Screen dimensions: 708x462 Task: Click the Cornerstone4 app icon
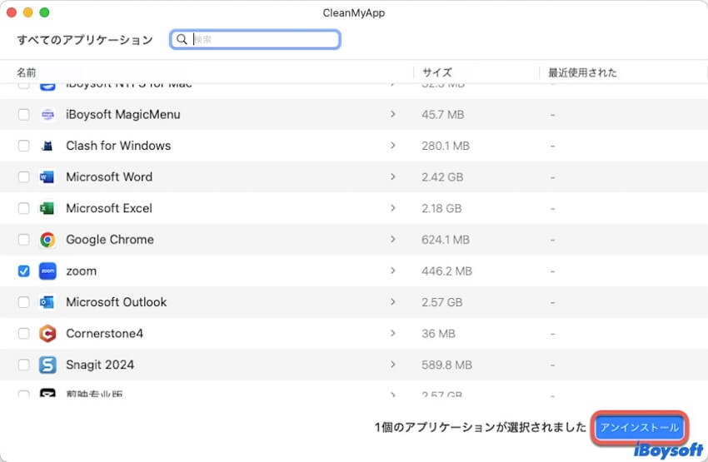(47, 334)
